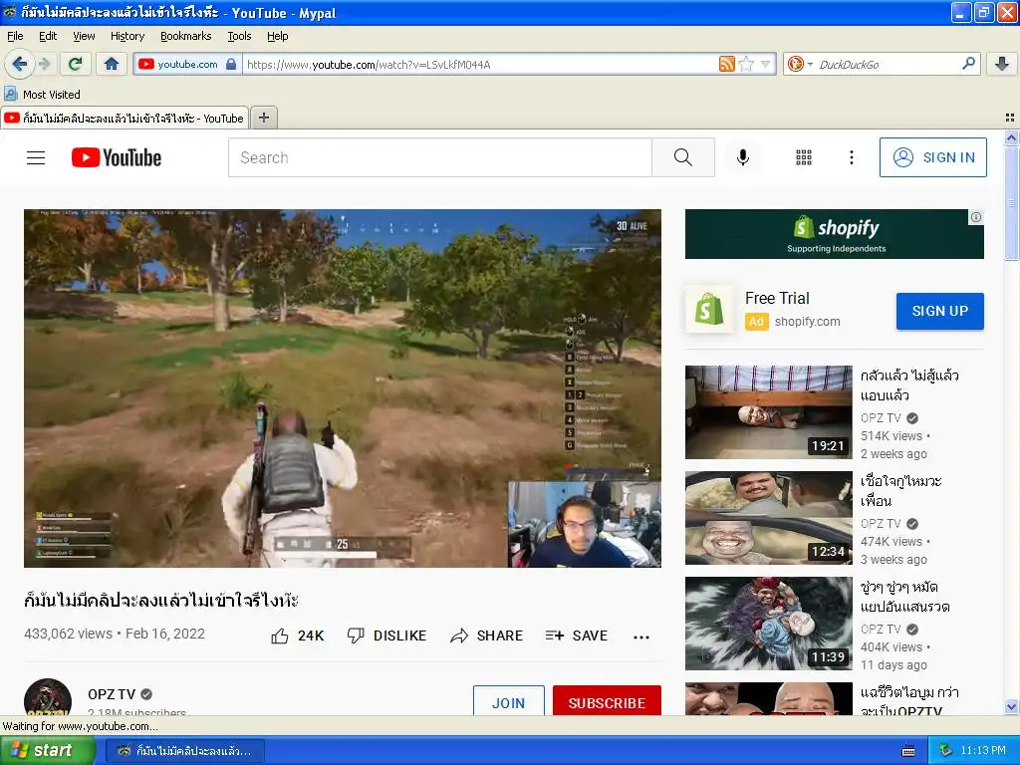Bookmark this page with the star icon

tap(747, 64)
